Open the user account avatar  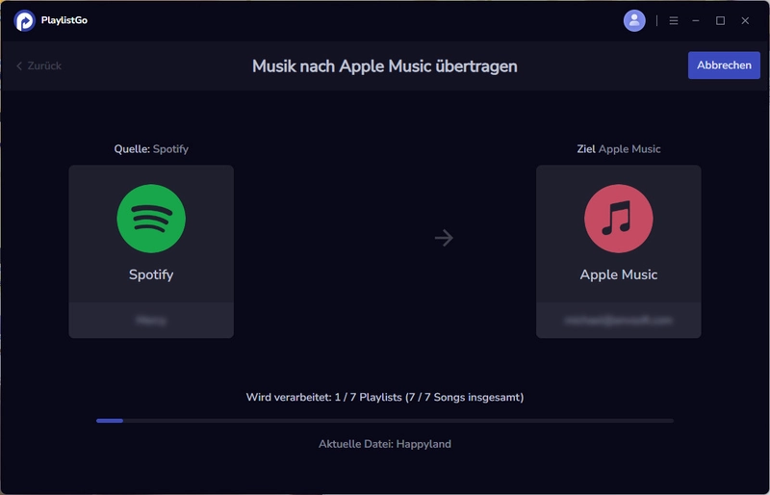(634, 20)
